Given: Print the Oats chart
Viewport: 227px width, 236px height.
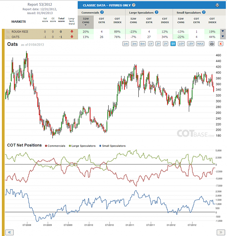Looking at the screenshot, I should 212,44.
